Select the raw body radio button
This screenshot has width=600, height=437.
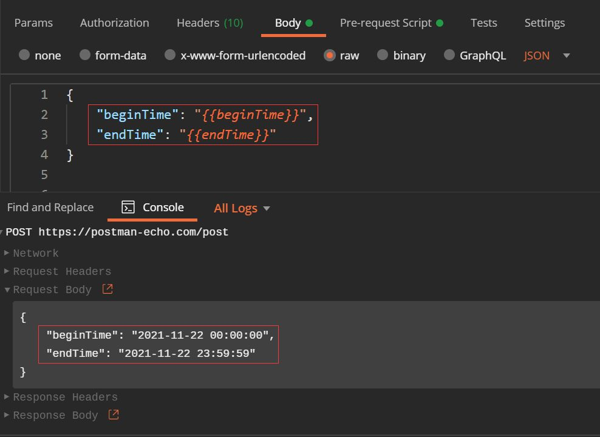click(x=330, y=55)
